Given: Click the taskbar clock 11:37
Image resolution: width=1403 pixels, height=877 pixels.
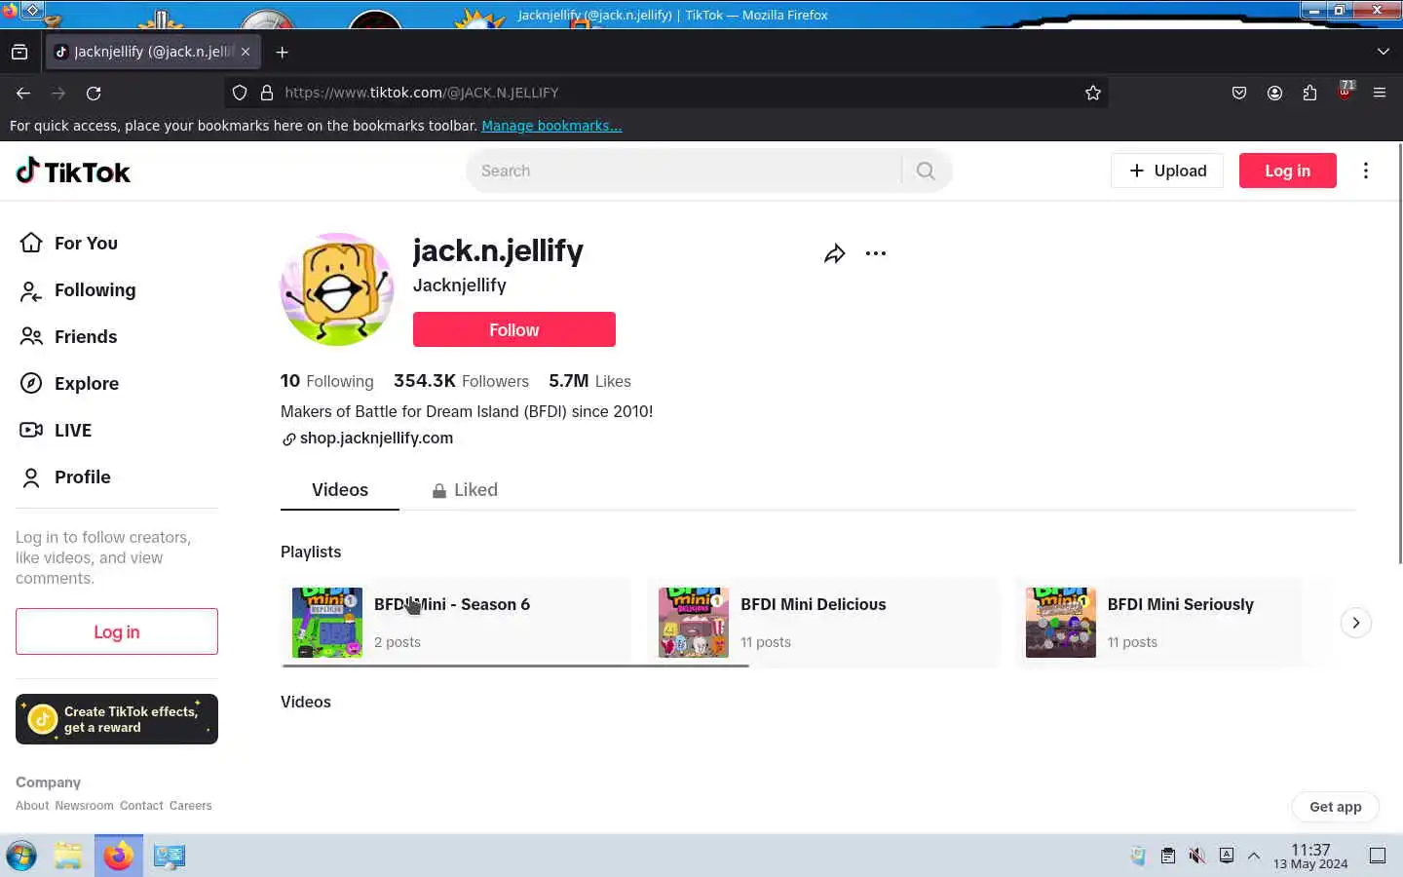Looking at the screenshot, I should coord(1310,856).
